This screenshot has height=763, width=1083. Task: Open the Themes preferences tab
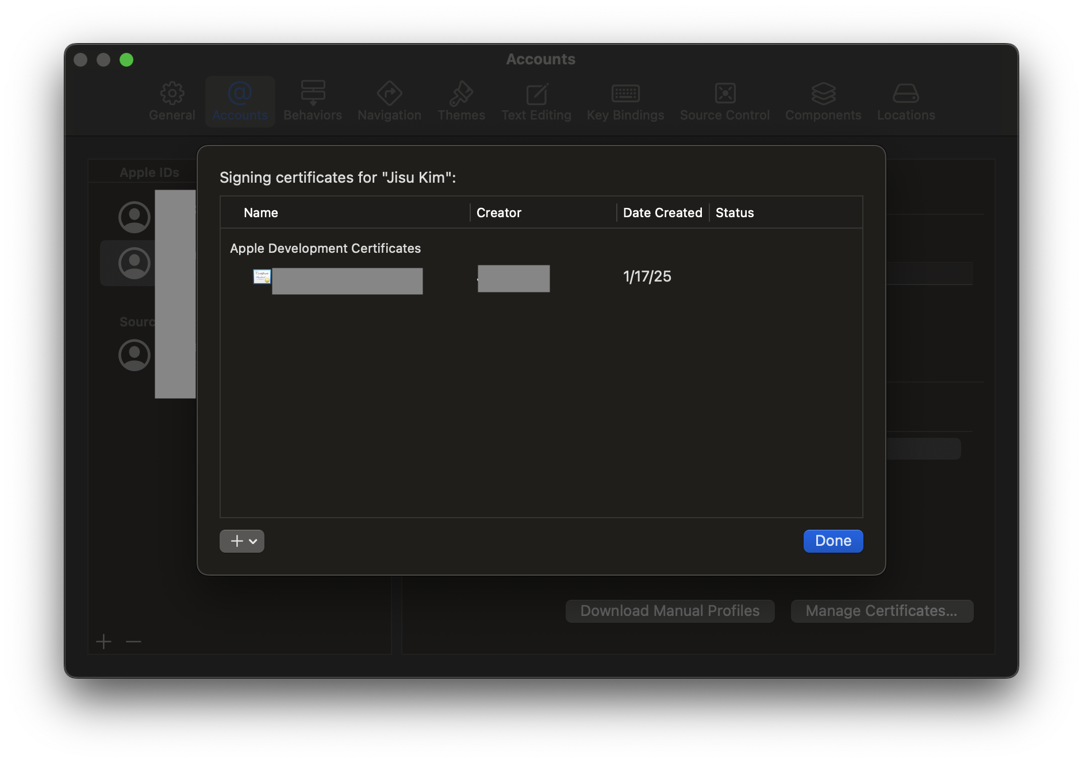461,102
